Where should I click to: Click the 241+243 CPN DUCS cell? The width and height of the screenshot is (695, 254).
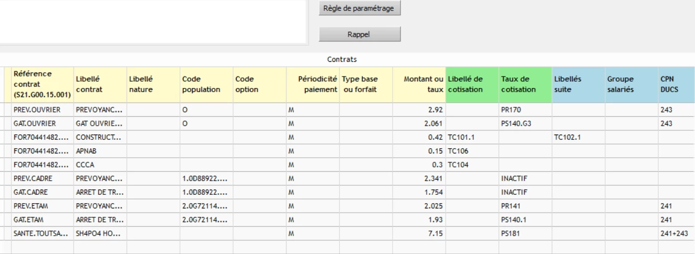[x=676, y=234]
